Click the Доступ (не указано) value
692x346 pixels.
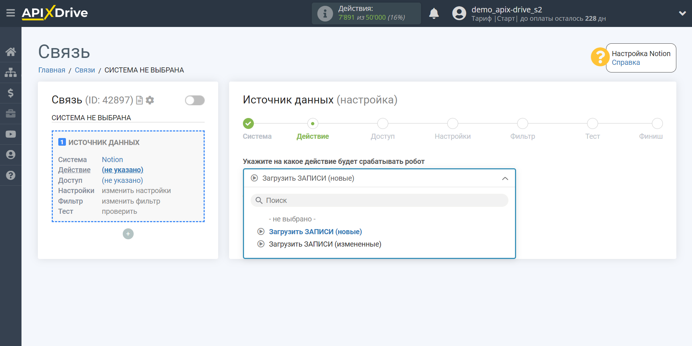[122, 180]
